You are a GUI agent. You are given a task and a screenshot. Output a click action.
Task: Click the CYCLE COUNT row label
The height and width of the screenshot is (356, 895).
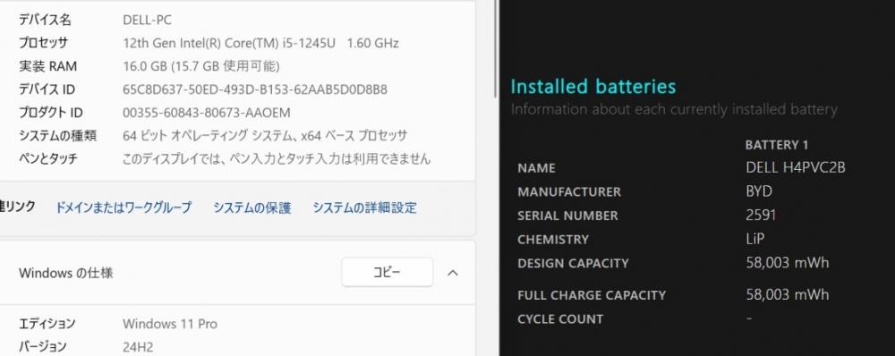click(x=560, y=319)
